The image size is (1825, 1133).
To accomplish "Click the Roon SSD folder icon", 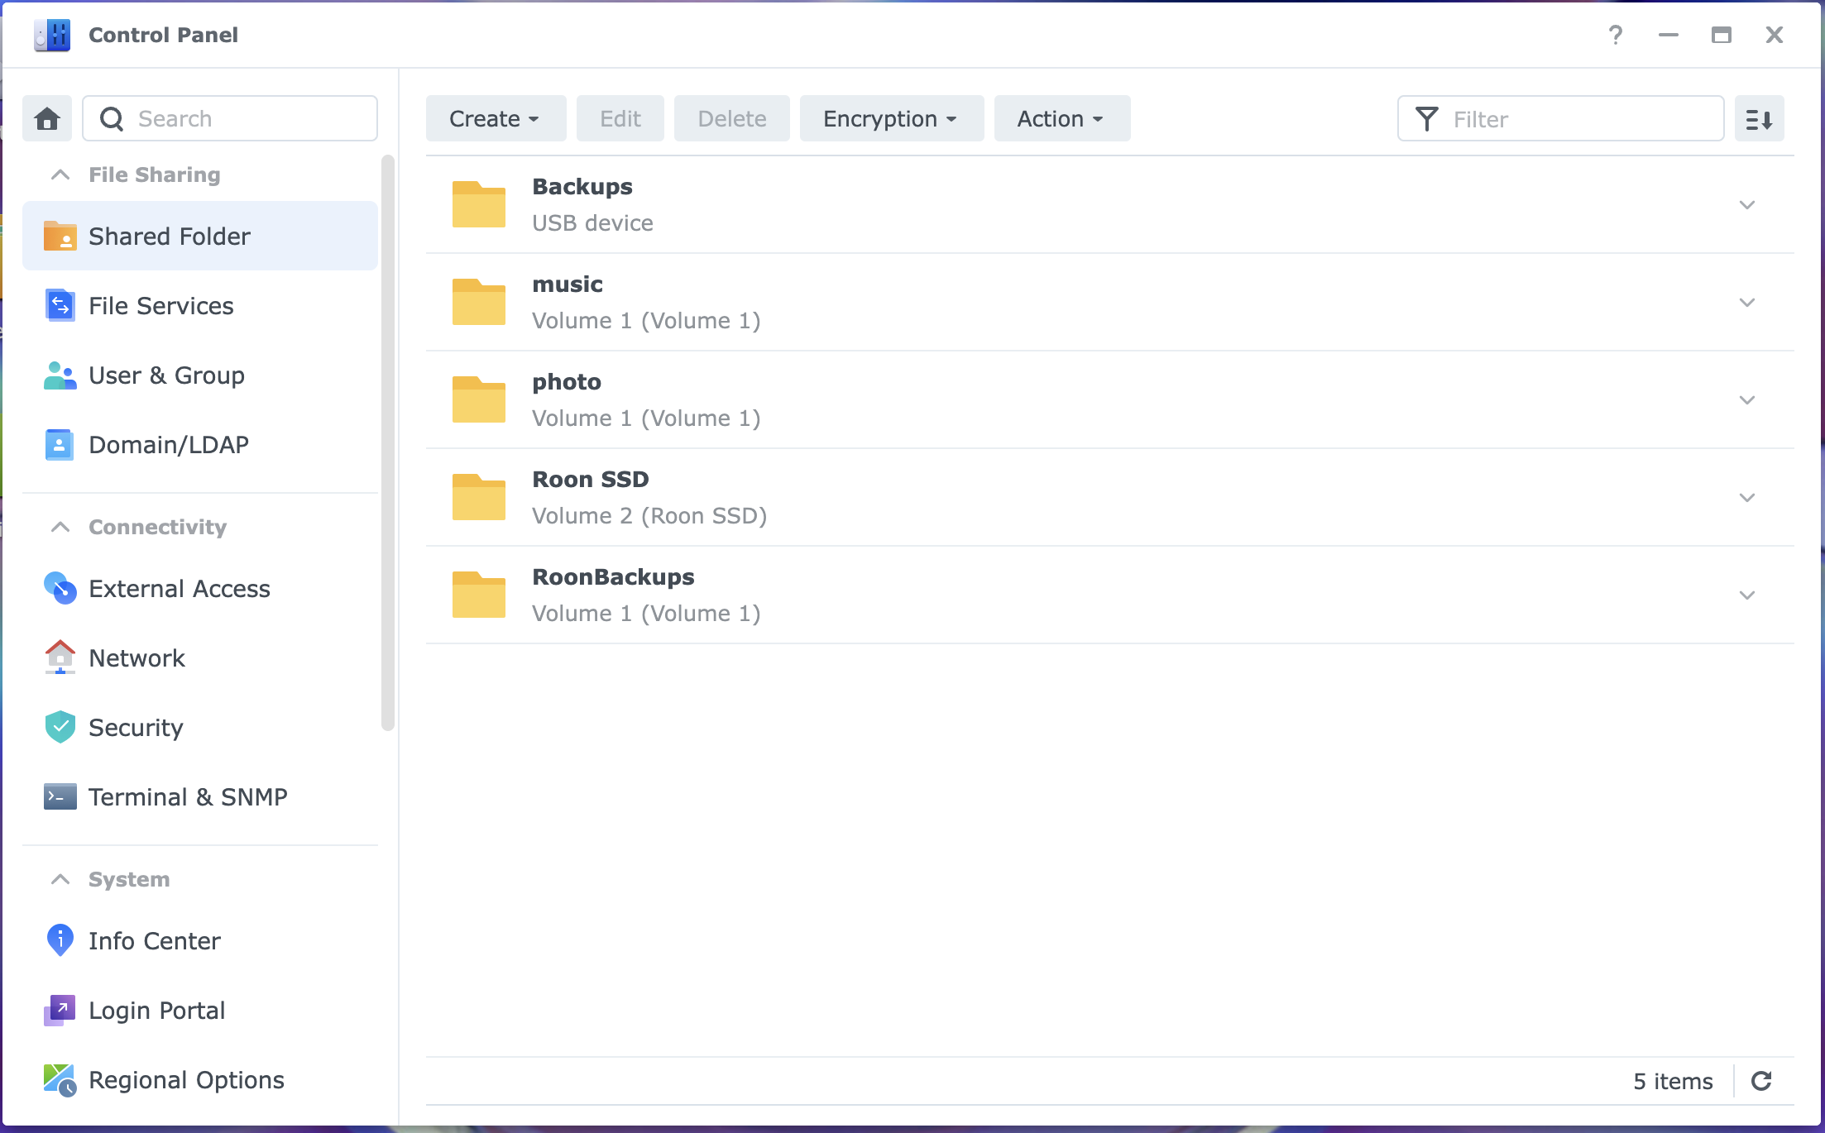I will tap(479, 497).
